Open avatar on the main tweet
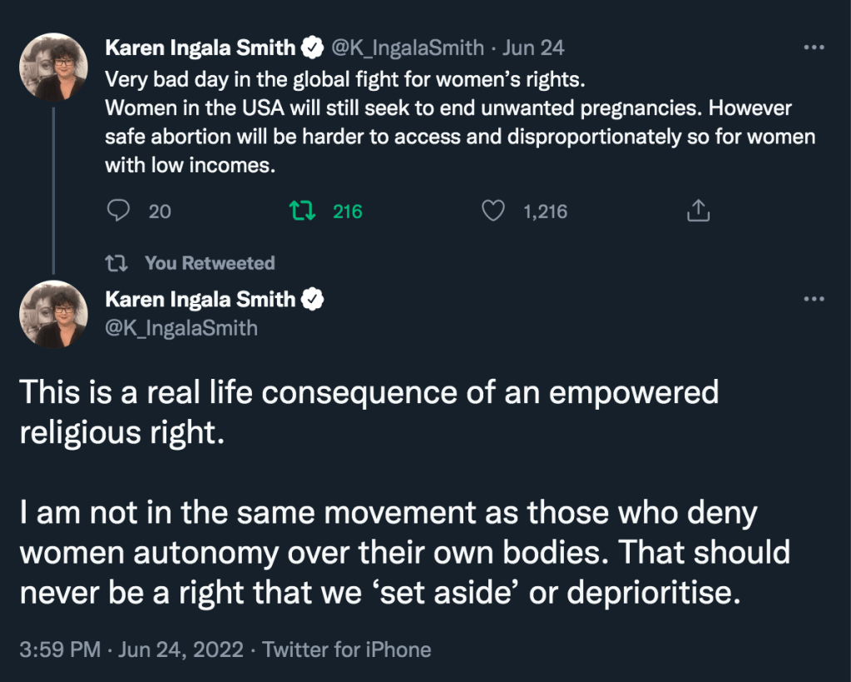Image resolution: width=851 pixels, height=682 pixels. pyautogui.click(x=53, y=314)
